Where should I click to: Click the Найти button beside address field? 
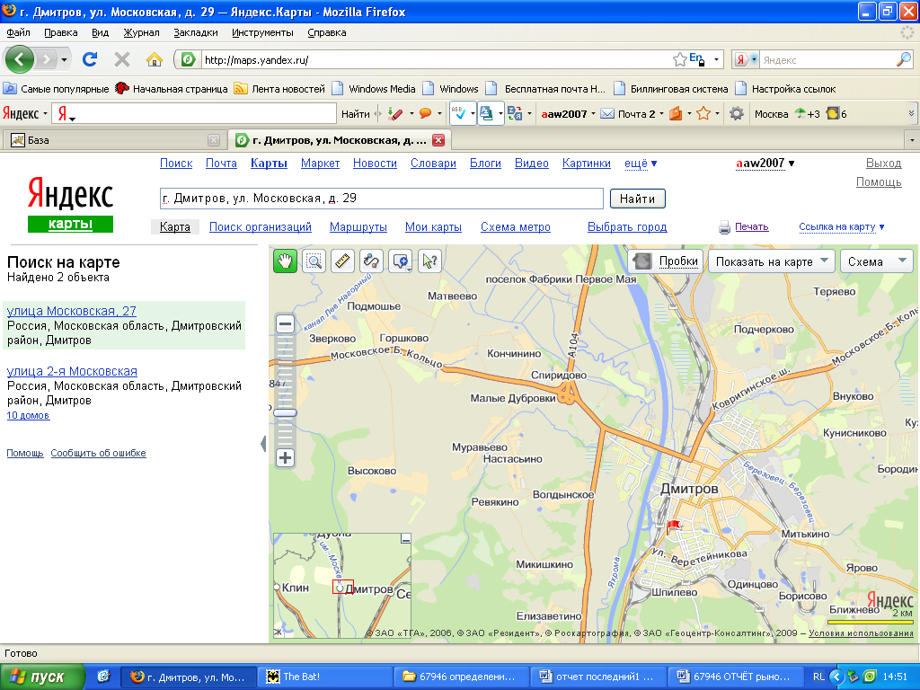[x=637, y=199]
